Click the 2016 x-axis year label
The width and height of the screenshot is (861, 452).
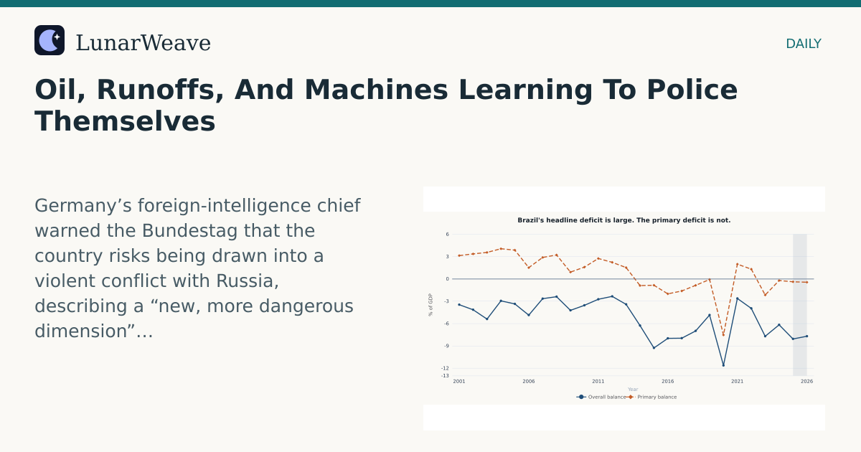tap(668, 382)
